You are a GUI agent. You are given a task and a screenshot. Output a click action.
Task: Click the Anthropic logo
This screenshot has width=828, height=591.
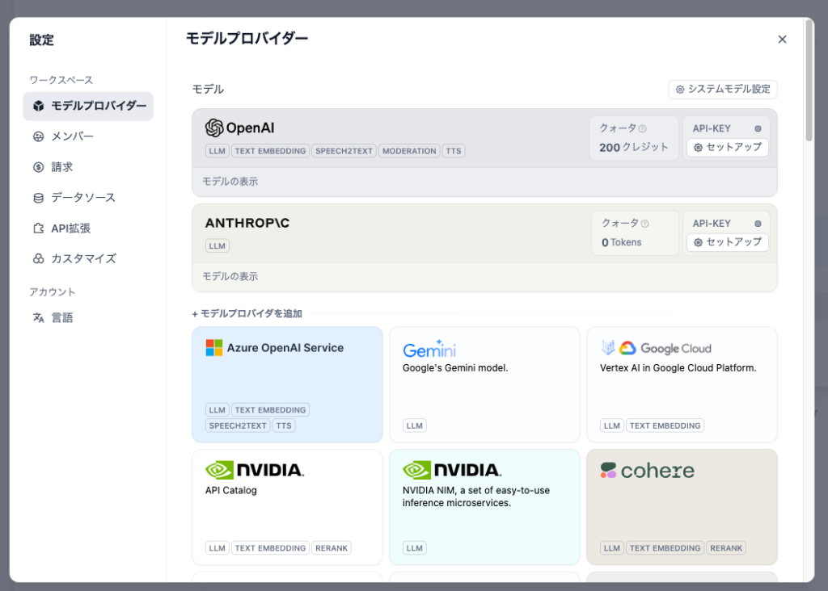click(x=247, y=223)
